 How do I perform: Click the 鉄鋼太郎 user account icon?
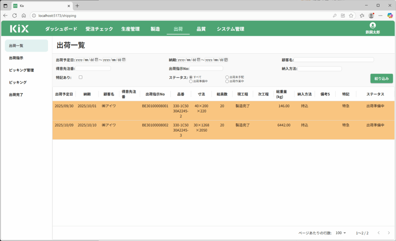point(372,26)
